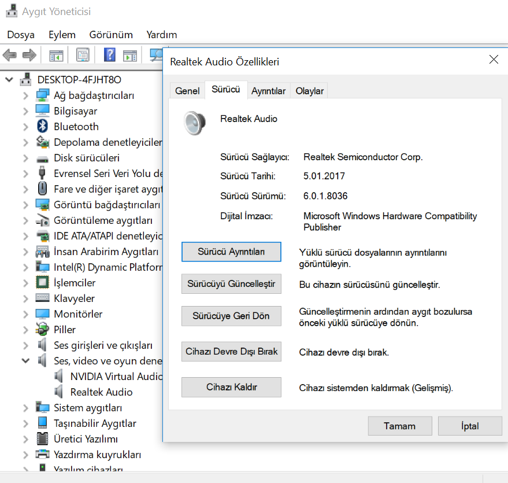Click the Disk sürücüleri drive icon
This screenshot has width=508, height=483.
(x=42, y=159)
